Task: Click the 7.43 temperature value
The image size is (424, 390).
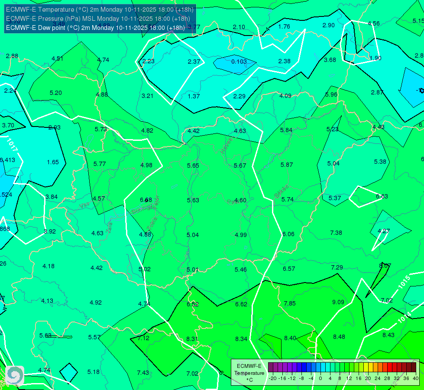Action: 143,373
